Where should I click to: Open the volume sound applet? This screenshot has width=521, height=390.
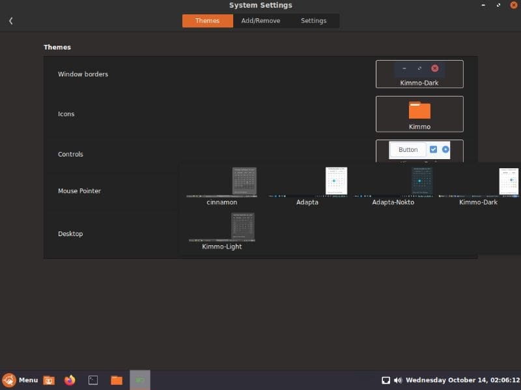point(398,380)
